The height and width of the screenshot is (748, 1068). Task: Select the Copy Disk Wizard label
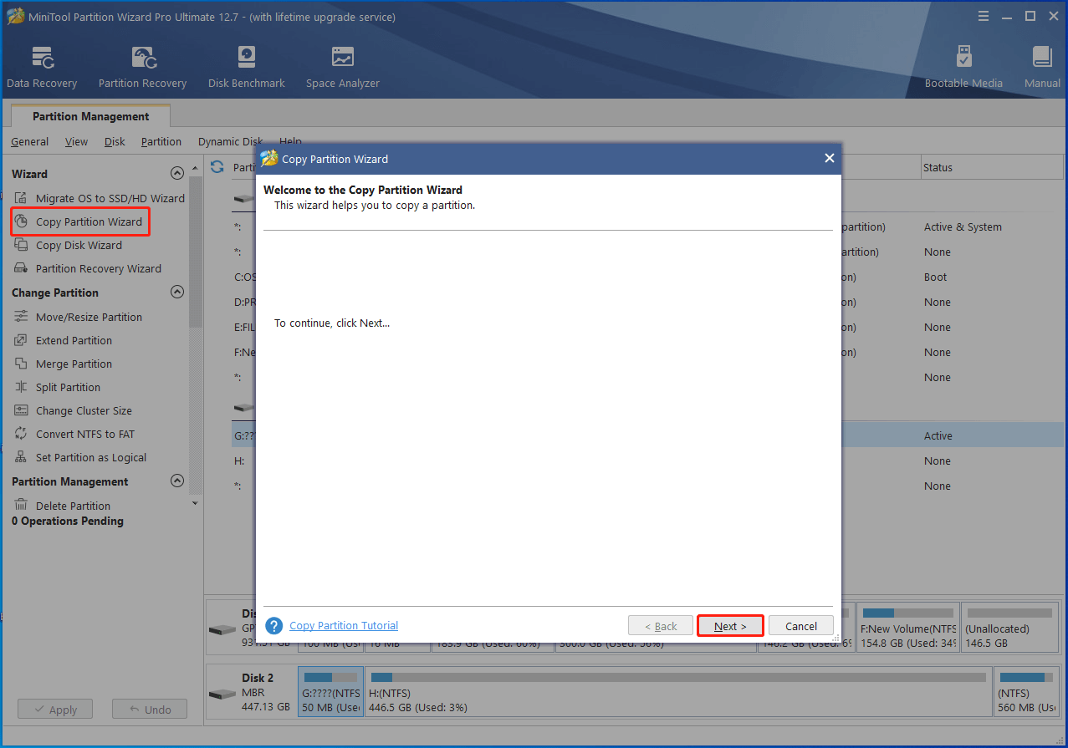[x=79, y=245]
